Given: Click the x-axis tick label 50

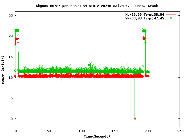Looking at the screenshot, I should pos(49,131).
